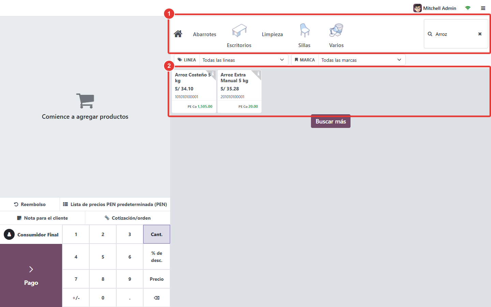This screenshot has height=307, width=491.
Task: Open the Escritorios category desk icon
Action: pos(239,30)
